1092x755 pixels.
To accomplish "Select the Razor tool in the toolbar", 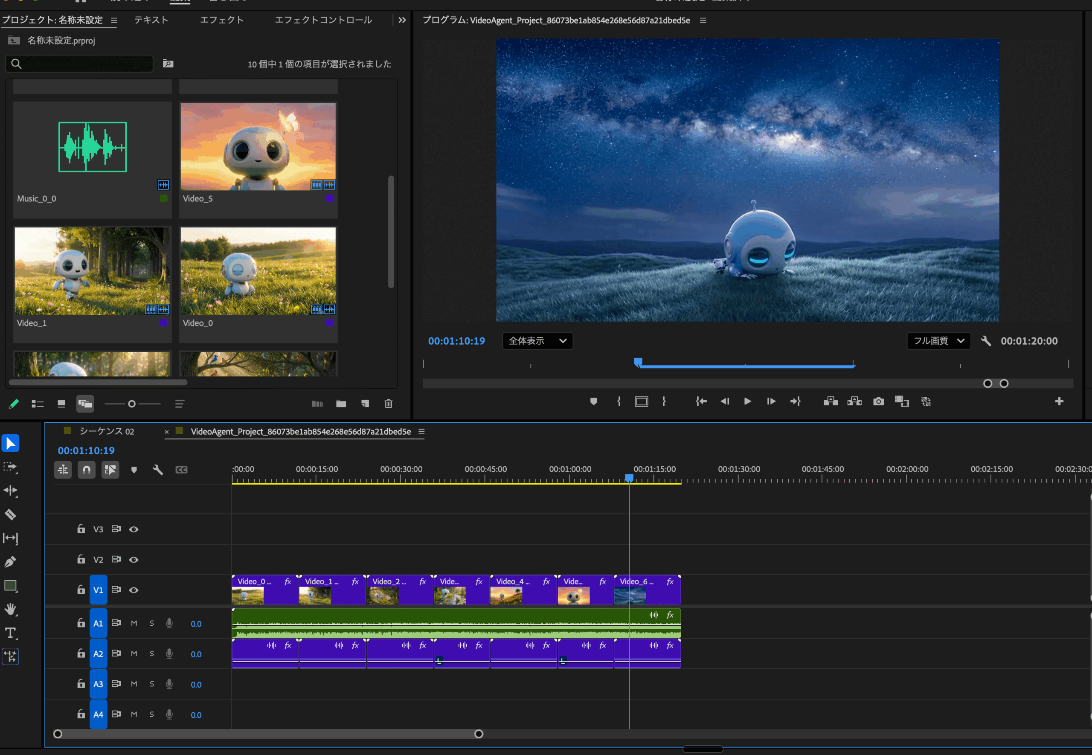I will pyautogui.click(x=10, y=514).
